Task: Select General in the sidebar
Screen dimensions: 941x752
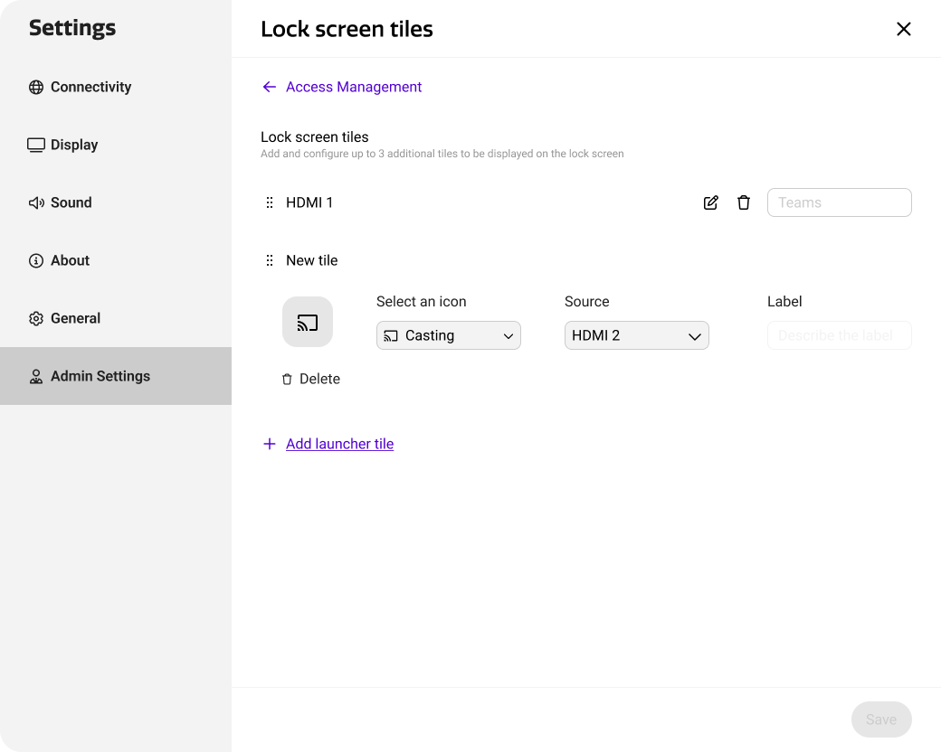Action: tap(75, 318)
